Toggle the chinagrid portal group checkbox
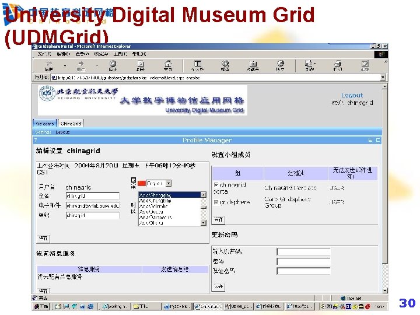420x315 pixels. [216, 185]
